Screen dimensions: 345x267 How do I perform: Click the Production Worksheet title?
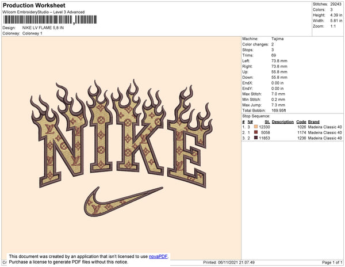click(x=34, y=5)
